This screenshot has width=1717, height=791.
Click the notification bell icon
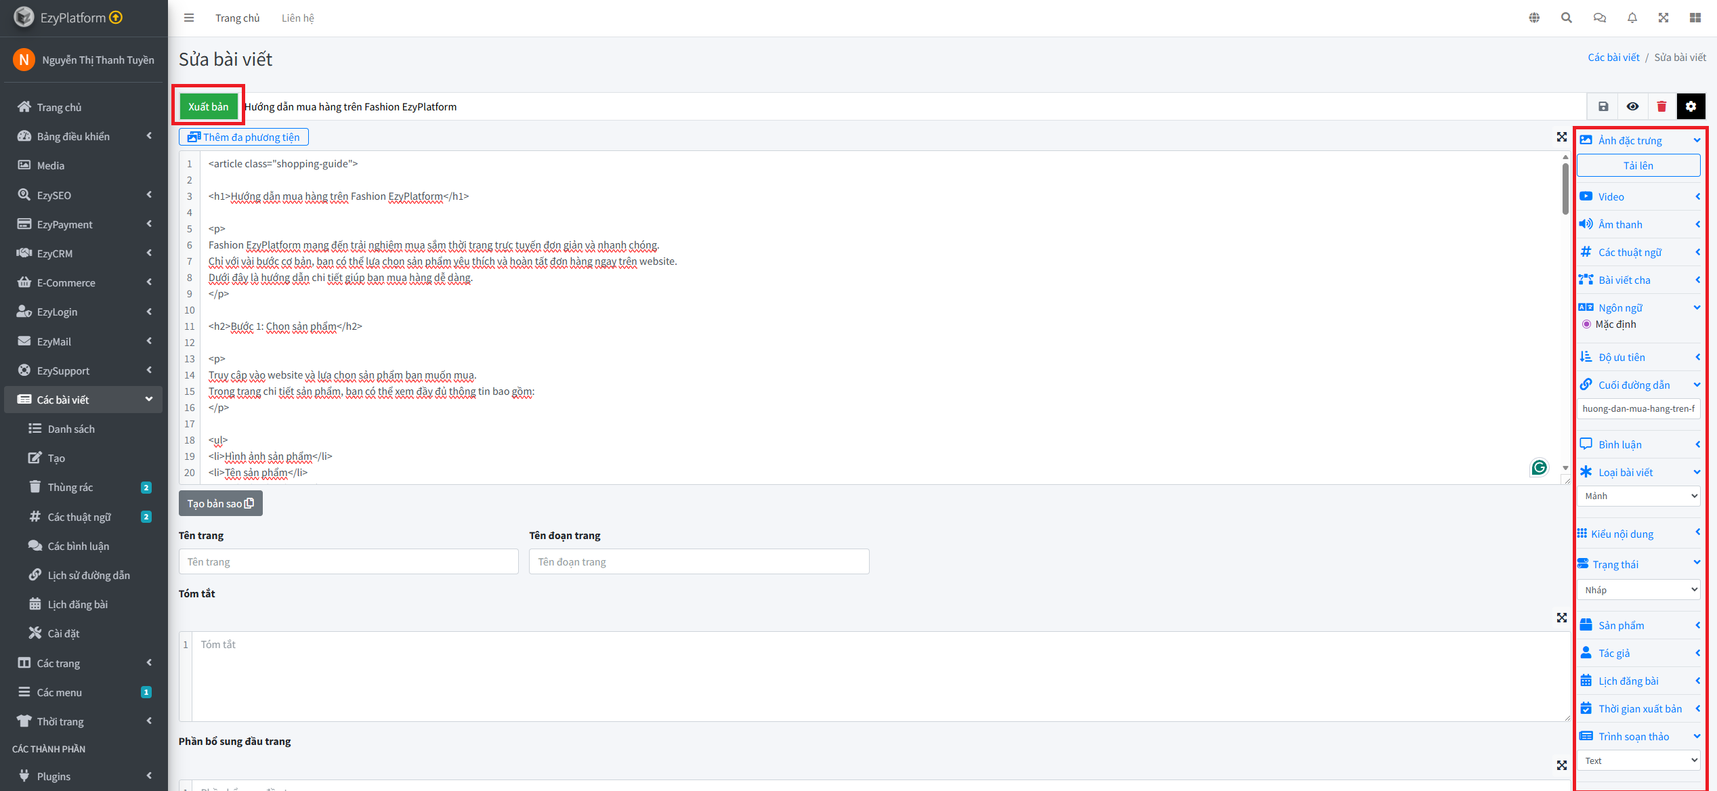[1632, 18]
